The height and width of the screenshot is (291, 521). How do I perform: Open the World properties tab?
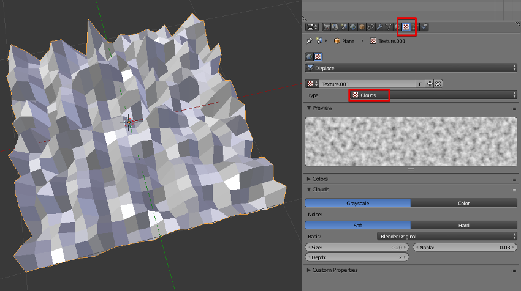click(353, 27)
